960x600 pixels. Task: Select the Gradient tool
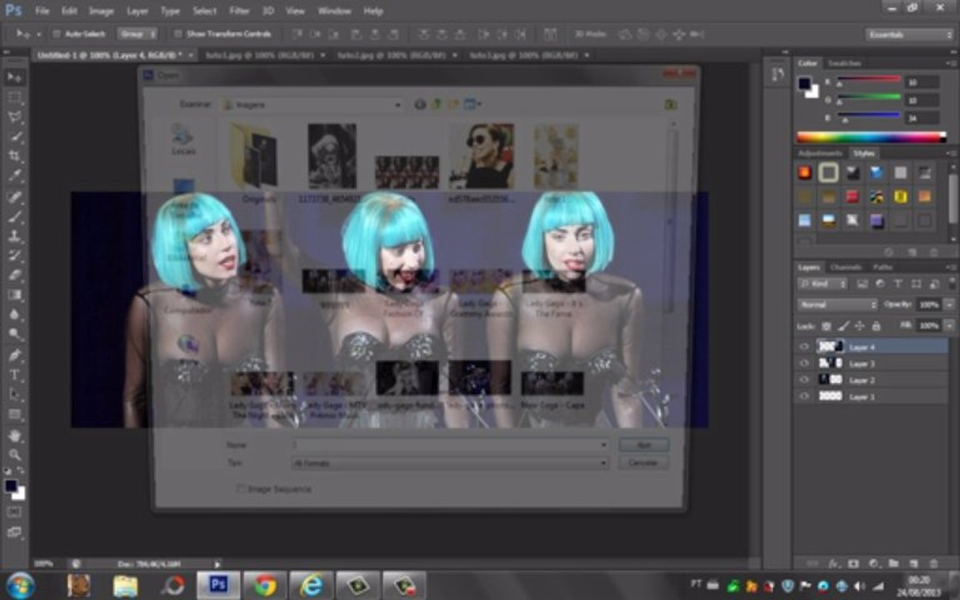point(15,294)
